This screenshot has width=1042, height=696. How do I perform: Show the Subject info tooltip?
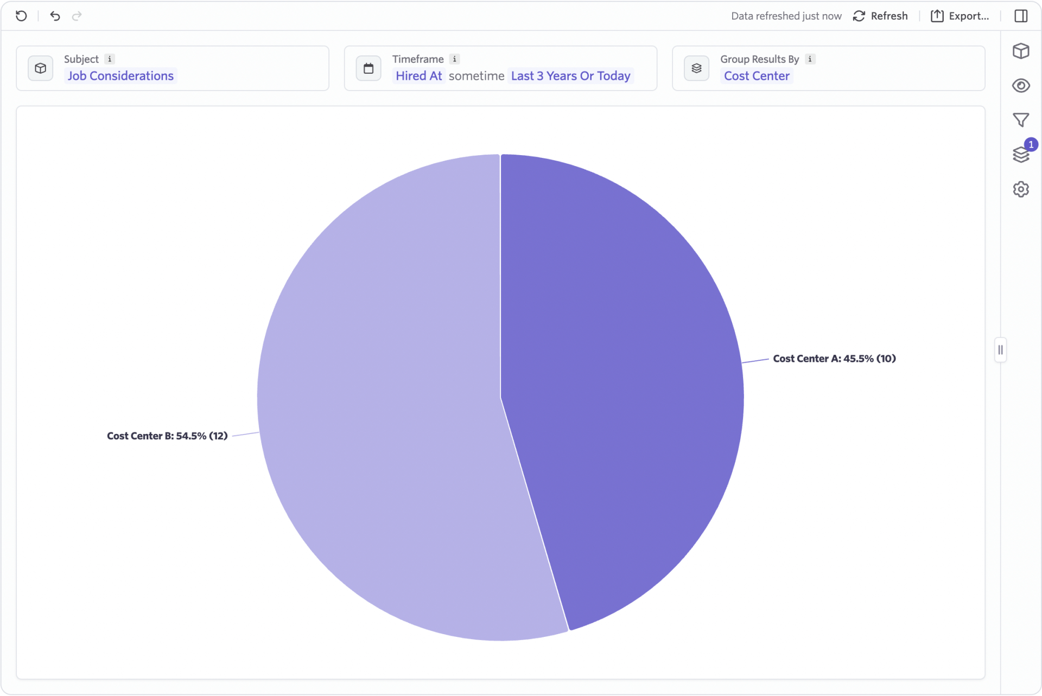click(x=110, y=59)
